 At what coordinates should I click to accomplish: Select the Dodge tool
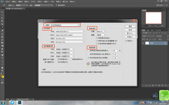[2, 52]
